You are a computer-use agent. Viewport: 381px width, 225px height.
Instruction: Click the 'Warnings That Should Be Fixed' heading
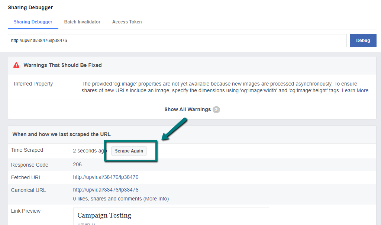pyautogui.click(x=62, y=65)
